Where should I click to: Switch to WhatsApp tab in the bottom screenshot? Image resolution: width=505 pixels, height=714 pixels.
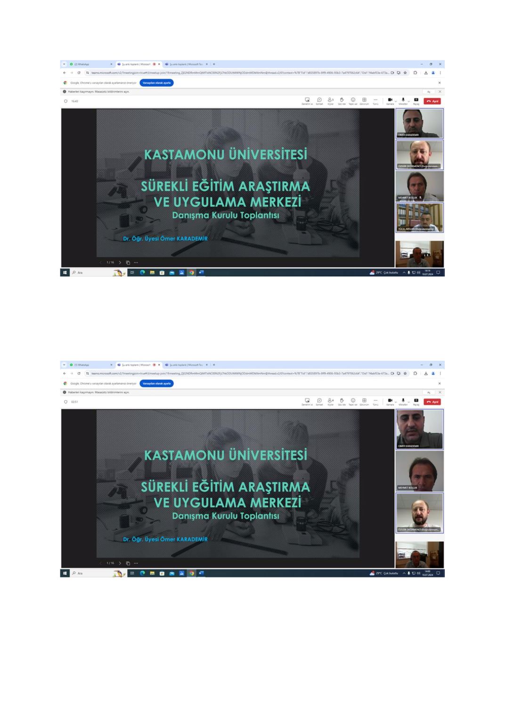pos(91,365)
